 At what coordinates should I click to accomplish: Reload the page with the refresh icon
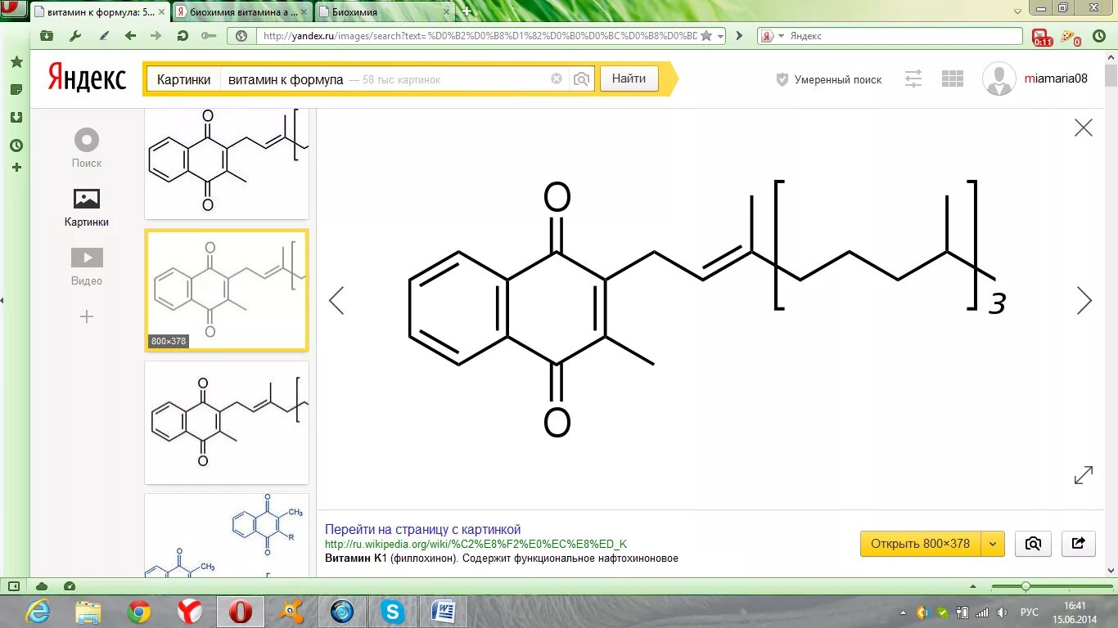(183, 36)
